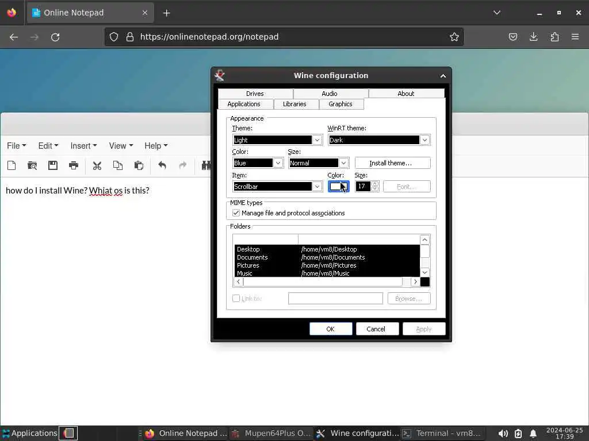Click the Cut scissors icon
This screenshot has width=589, height=441.
pyautogui.click(x=97, y=165)
